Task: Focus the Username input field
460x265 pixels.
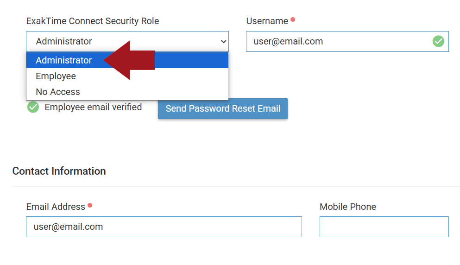Action: (347, 41)
